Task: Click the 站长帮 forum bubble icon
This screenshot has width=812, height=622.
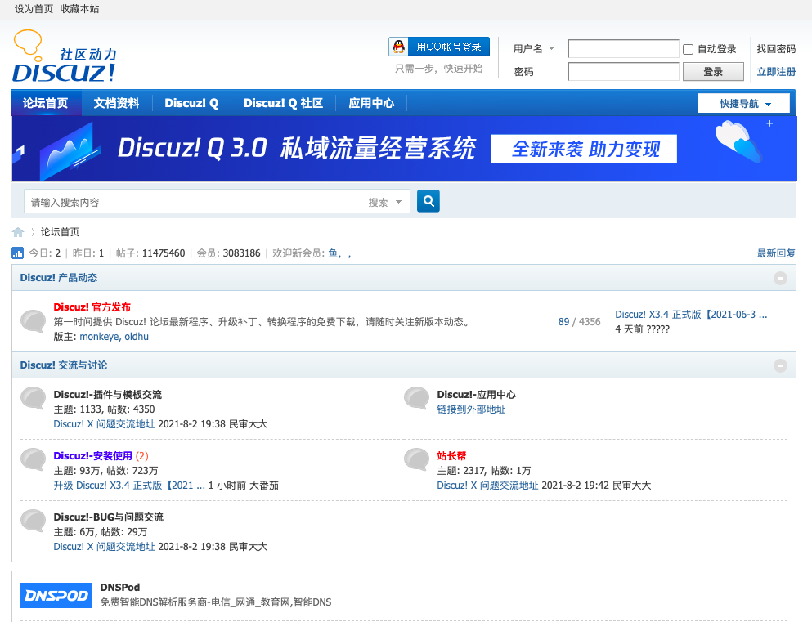Action: (417, 459)
